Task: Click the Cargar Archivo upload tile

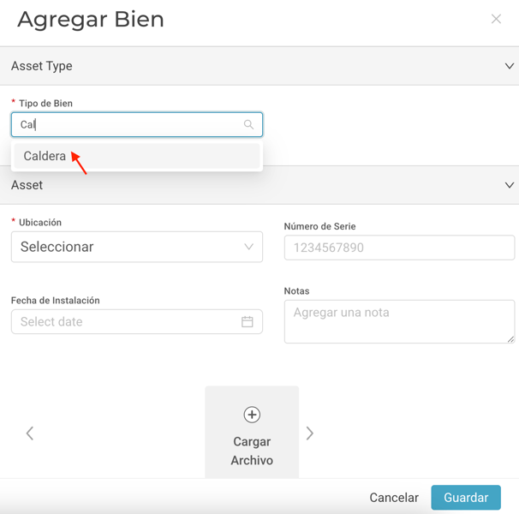Action: click(x=252, y=432)
